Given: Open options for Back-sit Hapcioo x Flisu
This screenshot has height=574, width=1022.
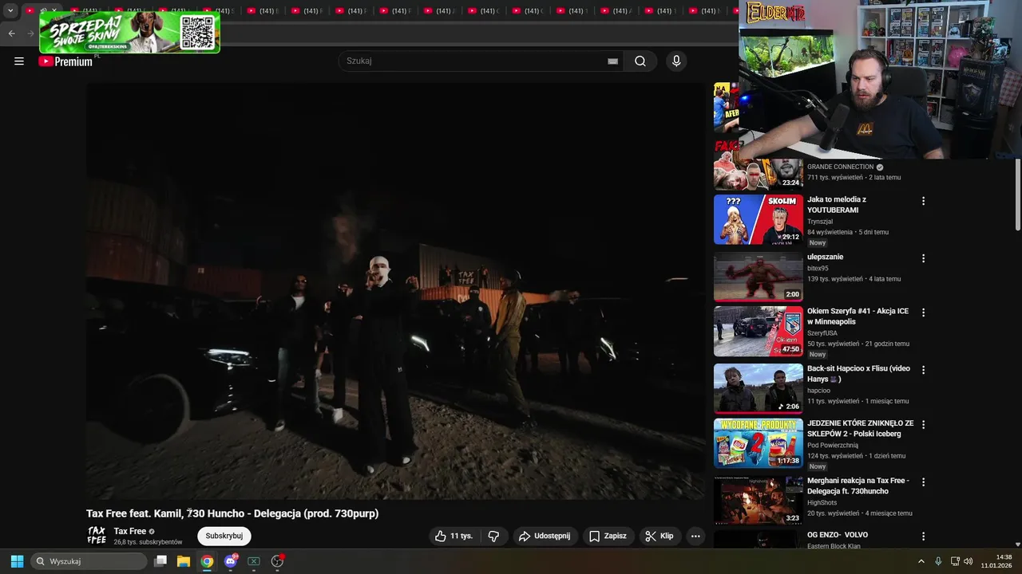Looking at the screenshot, I should point(923,370).
